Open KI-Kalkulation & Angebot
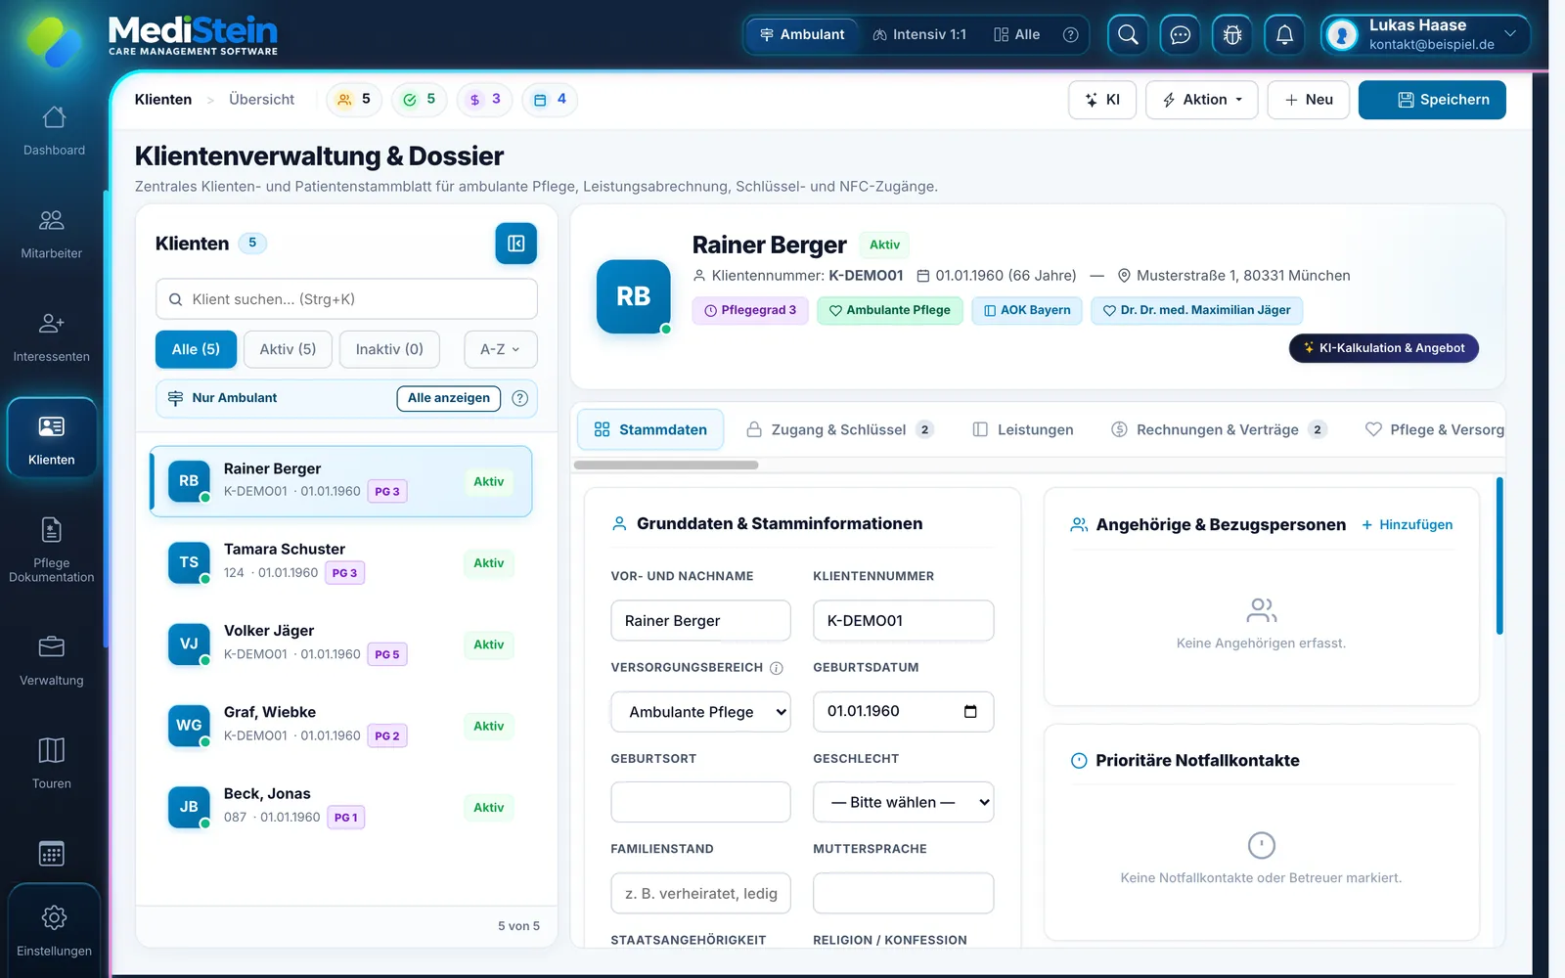The height and width of the screenshot is (978, 1565). (1384, 348)
